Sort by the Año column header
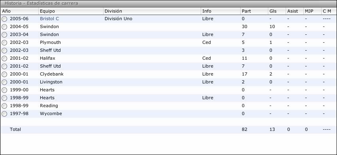This screenshot has height=155, width=337. [x=20, y=11]
